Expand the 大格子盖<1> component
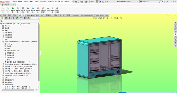Image resolution: width=177 pixels, height=93 pixels. [1, 66]
